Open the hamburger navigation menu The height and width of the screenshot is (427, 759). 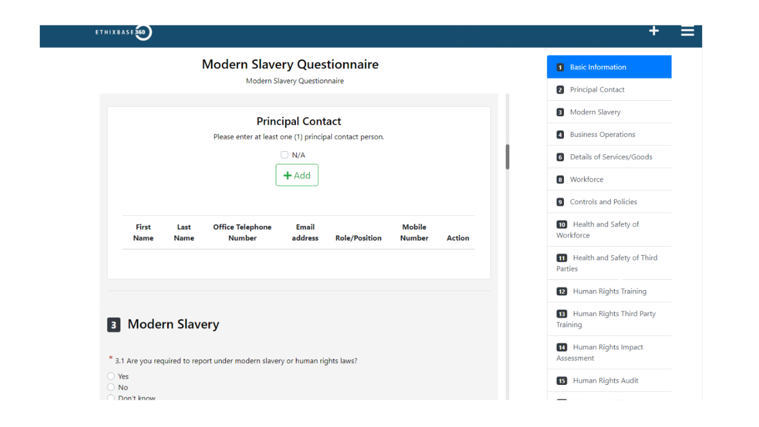click(x=687, y=31)
